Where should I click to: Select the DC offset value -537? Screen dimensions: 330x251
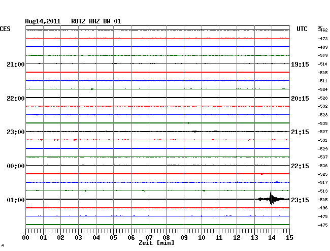pos(322,157)
